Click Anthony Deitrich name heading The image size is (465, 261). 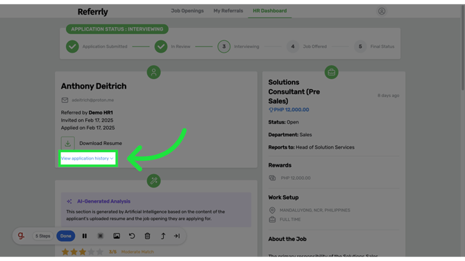click(94, 86)
